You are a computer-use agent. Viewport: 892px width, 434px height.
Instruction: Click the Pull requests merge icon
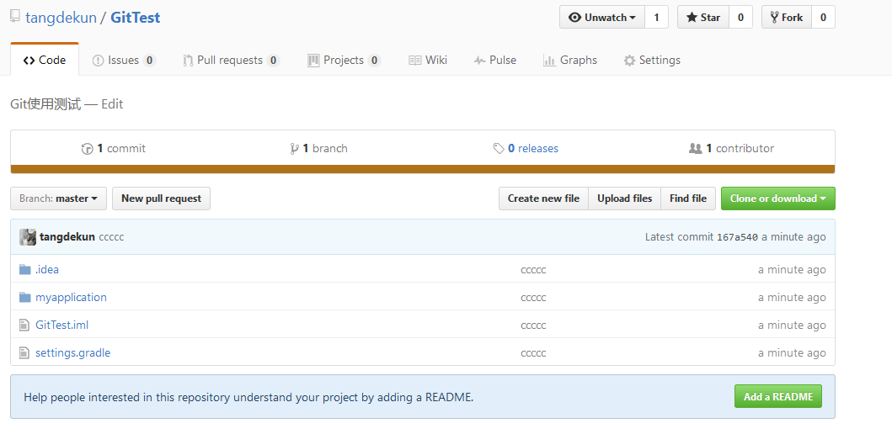[x=189, y=61]
